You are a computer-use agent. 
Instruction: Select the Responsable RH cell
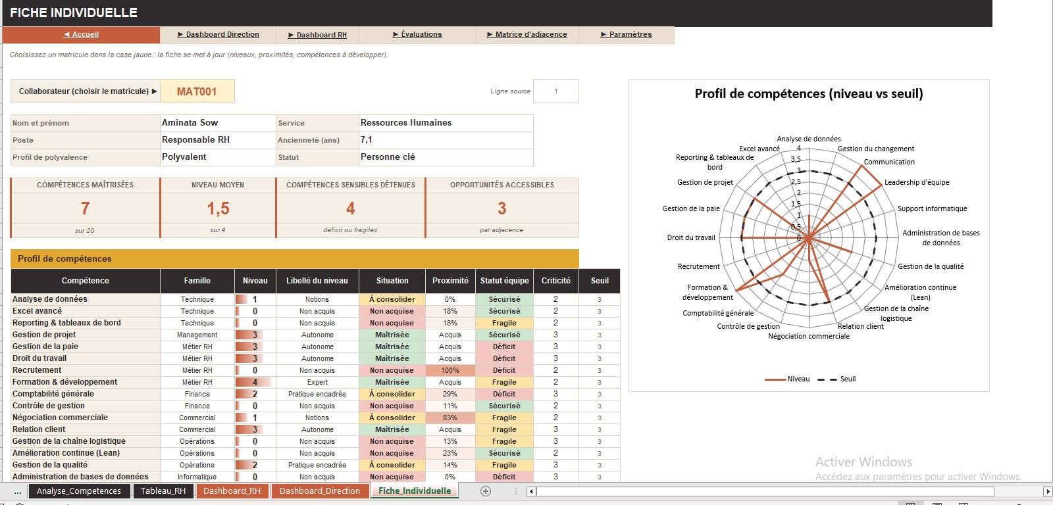[218, 140]
